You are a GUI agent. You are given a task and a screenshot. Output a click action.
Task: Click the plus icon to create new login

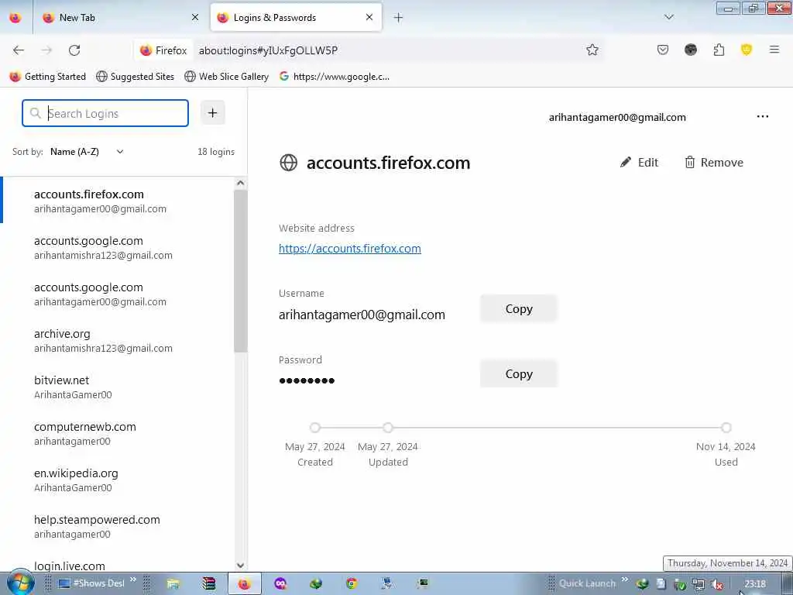[212, 113]
